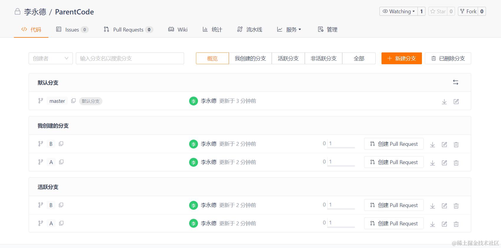Download branch B under 我创建的分支
The image size is (501, 248).
click(x=433, y=145)
